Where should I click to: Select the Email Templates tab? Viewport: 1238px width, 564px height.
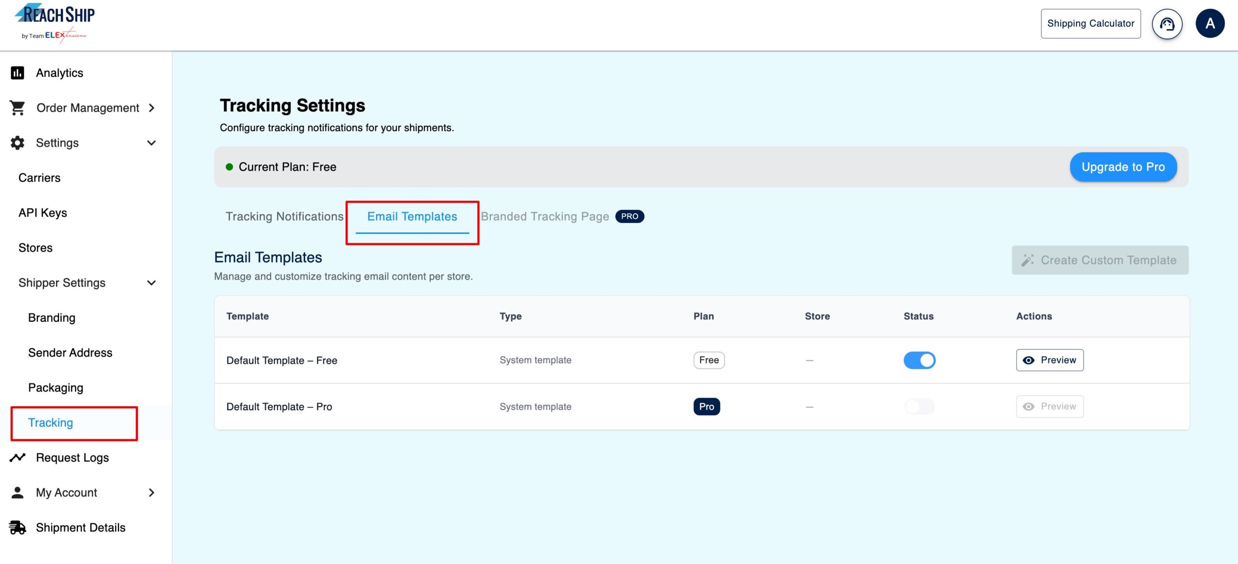click(x=412, y=216)
